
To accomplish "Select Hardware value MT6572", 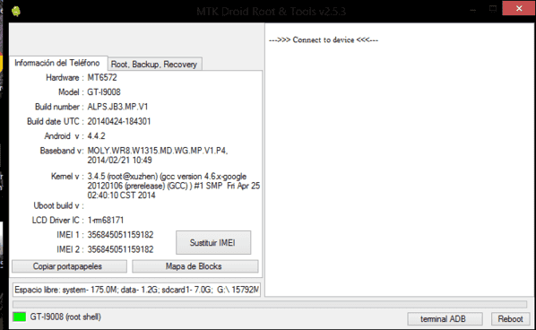I will coord(102,78).
